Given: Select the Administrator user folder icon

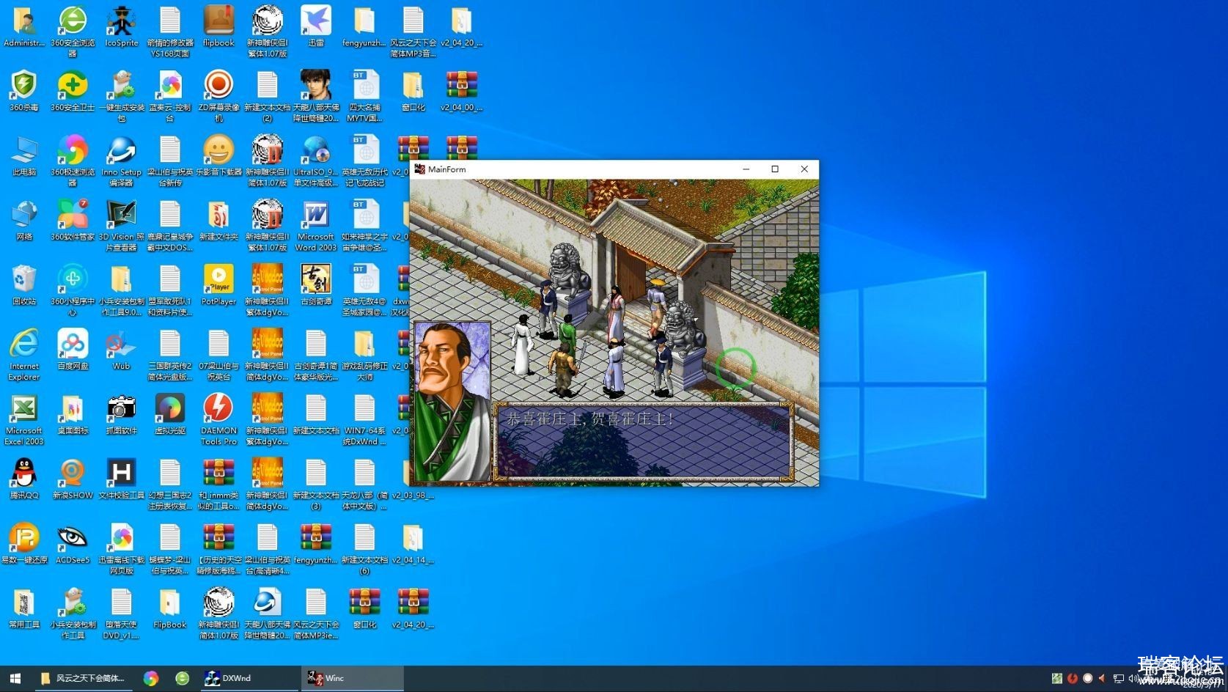Looking at the screenshot, I should coord(24,26).
